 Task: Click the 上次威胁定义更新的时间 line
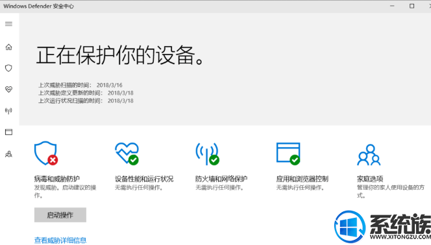click(x=86, y=93)
